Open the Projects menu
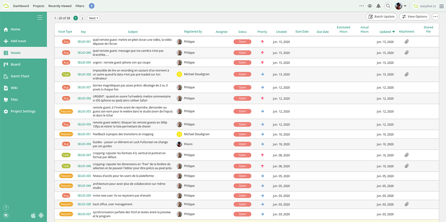The image size is (446, 222). tap(38, 6)
